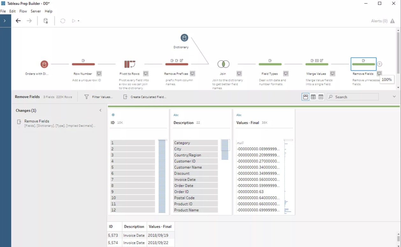The height and width of the screenshot is (247, 401).
Task: Click the redo forward arrow
Action: (29, 21)
